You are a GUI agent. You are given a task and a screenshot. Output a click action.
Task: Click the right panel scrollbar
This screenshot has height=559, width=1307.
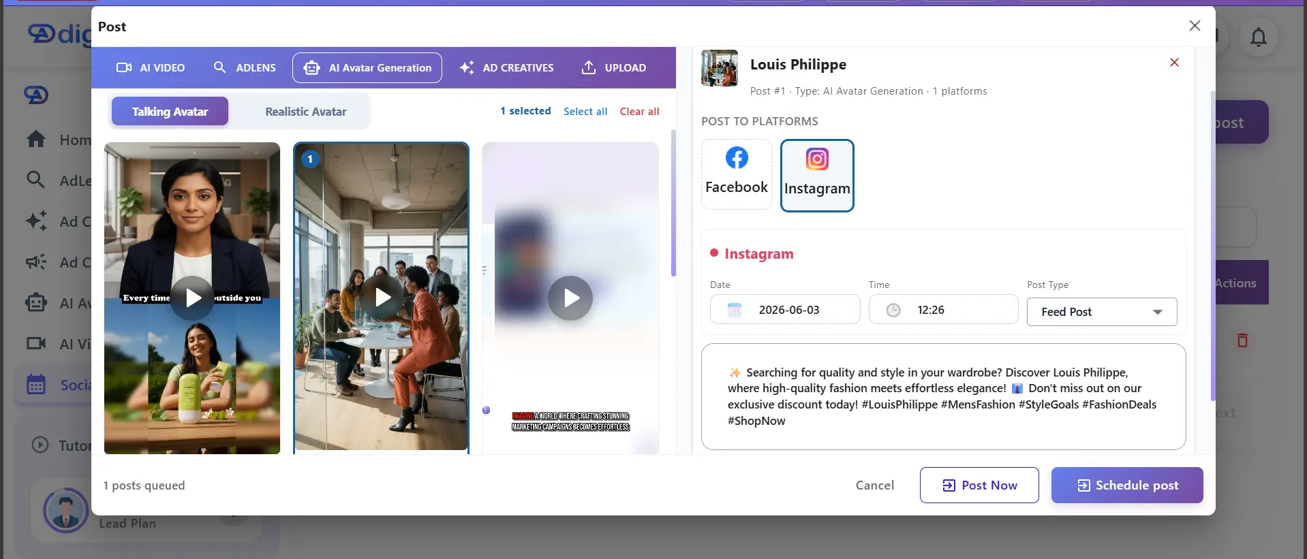coord(1213,245)
